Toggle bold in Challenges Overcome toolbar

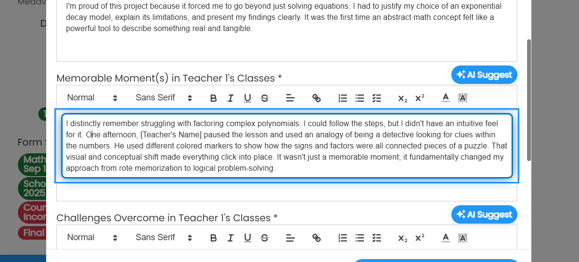pyautogui.click(x=213, y=238)
